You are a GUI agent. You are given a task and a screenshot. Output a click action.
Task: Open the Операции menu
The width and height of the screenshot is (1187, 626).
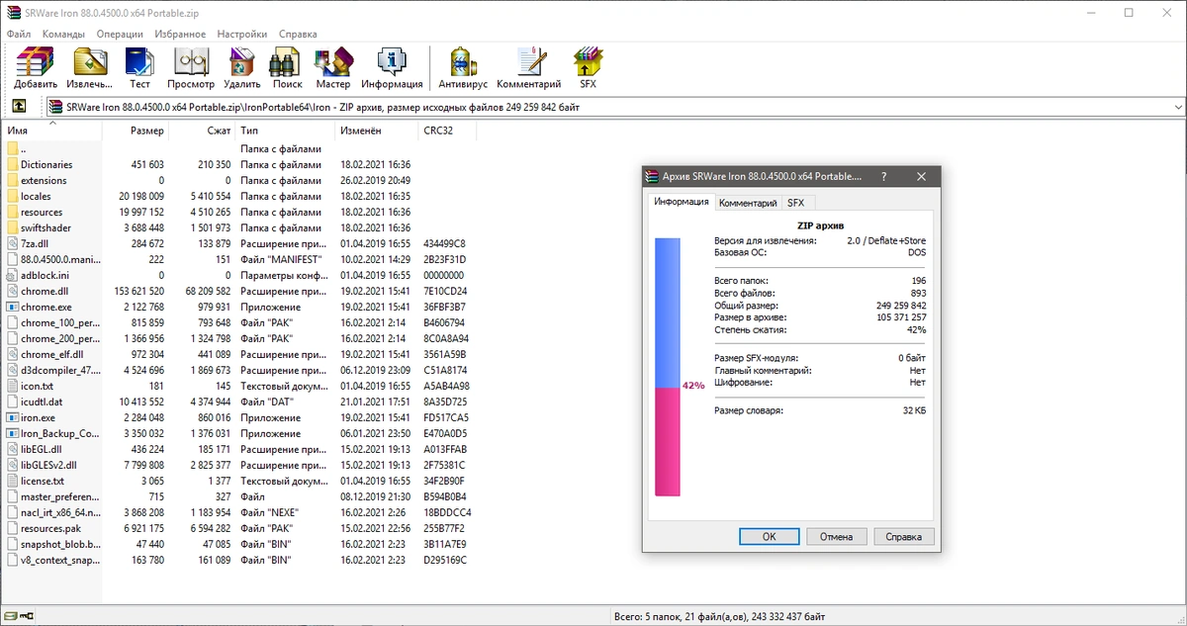120,34
